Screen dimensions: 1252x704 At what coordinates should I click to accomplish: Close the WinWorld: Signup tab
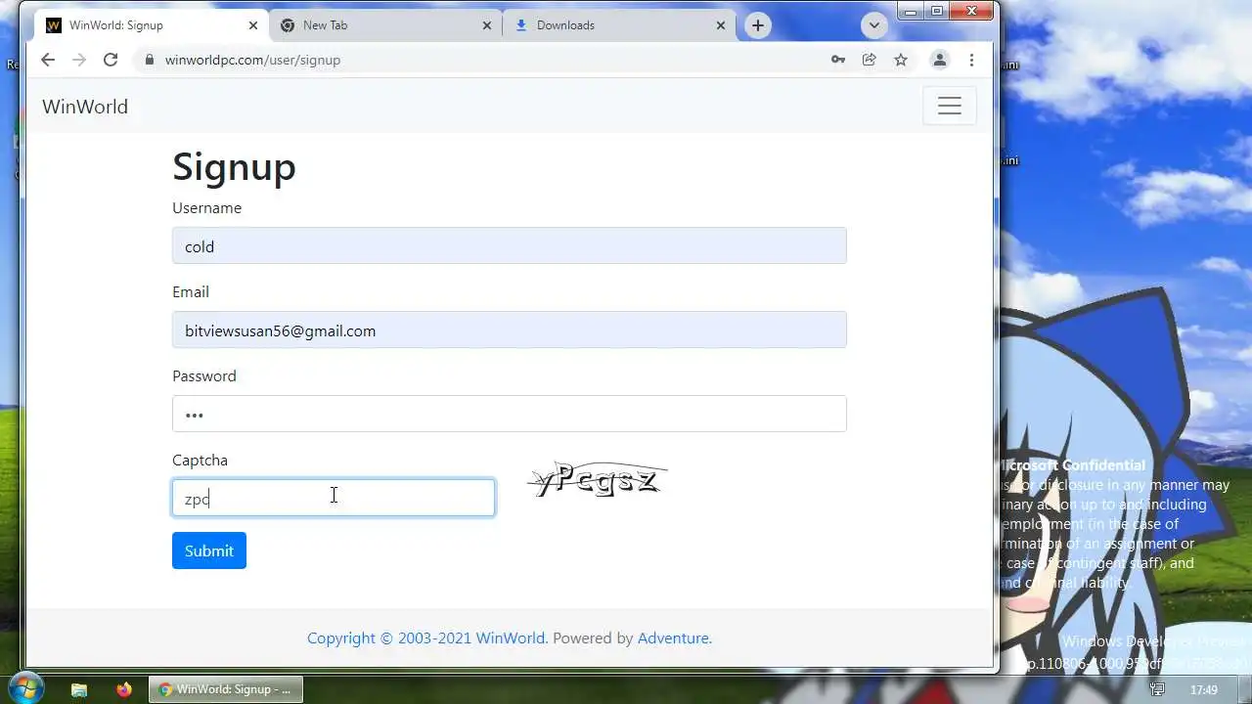[252, 25]
